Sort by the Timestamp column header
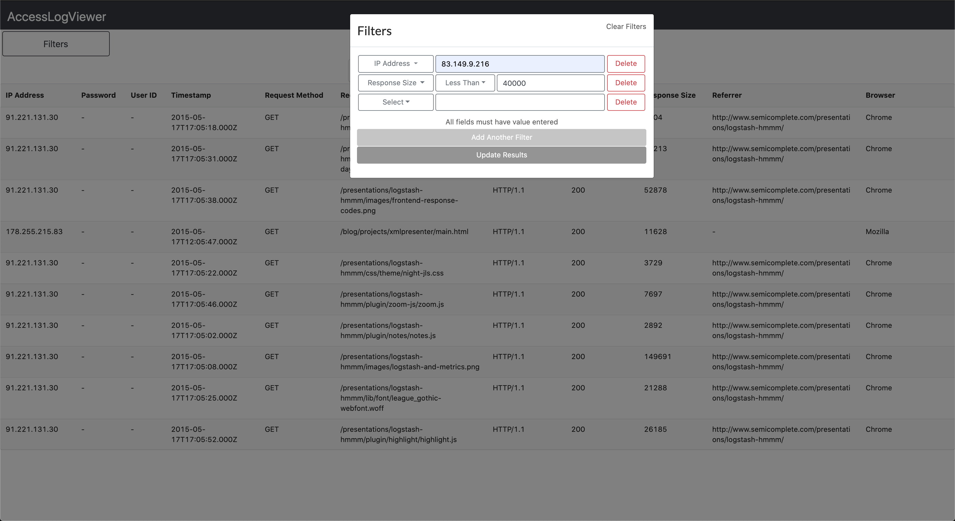Image resolution: width=955 pixels, height=521 pixels. click(x=191, y=95)
